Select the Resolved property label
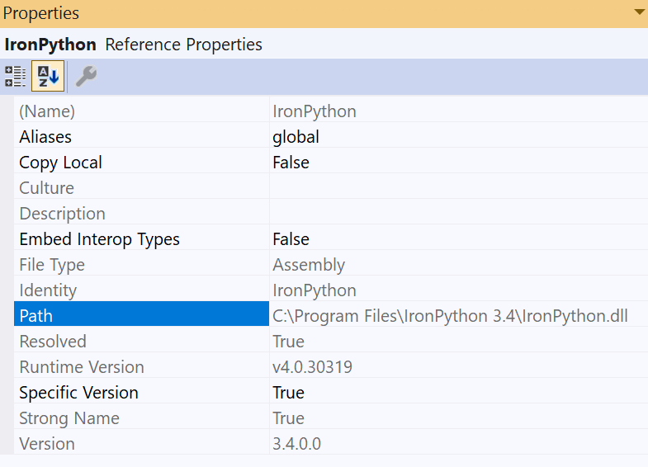648x467 pixels. point(53,342)
